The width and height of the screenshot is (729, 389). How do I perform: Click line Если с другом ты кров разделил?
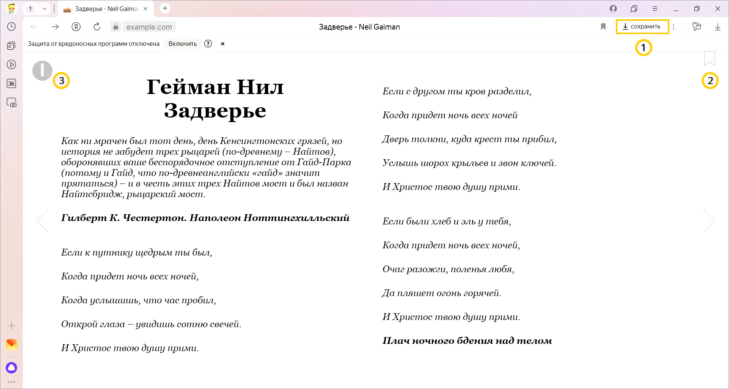[x=457, y=91]
